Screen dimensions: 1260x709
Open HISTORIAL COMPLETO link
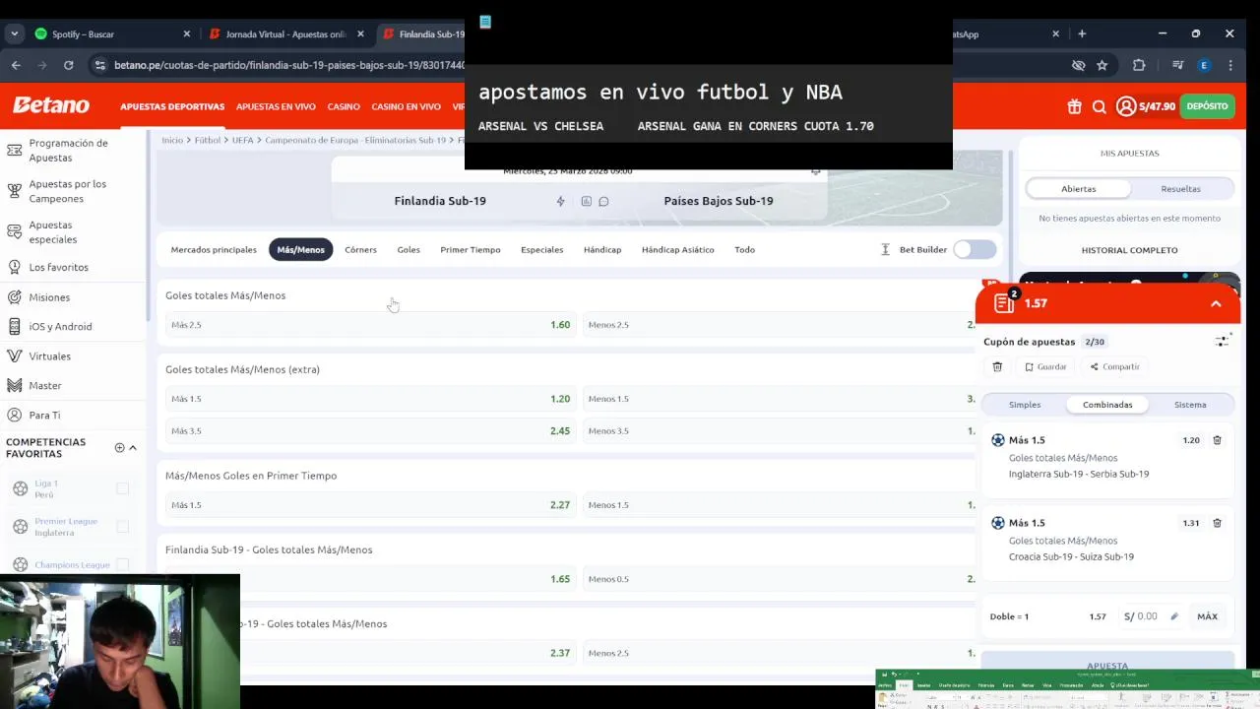click(1129, 250)
